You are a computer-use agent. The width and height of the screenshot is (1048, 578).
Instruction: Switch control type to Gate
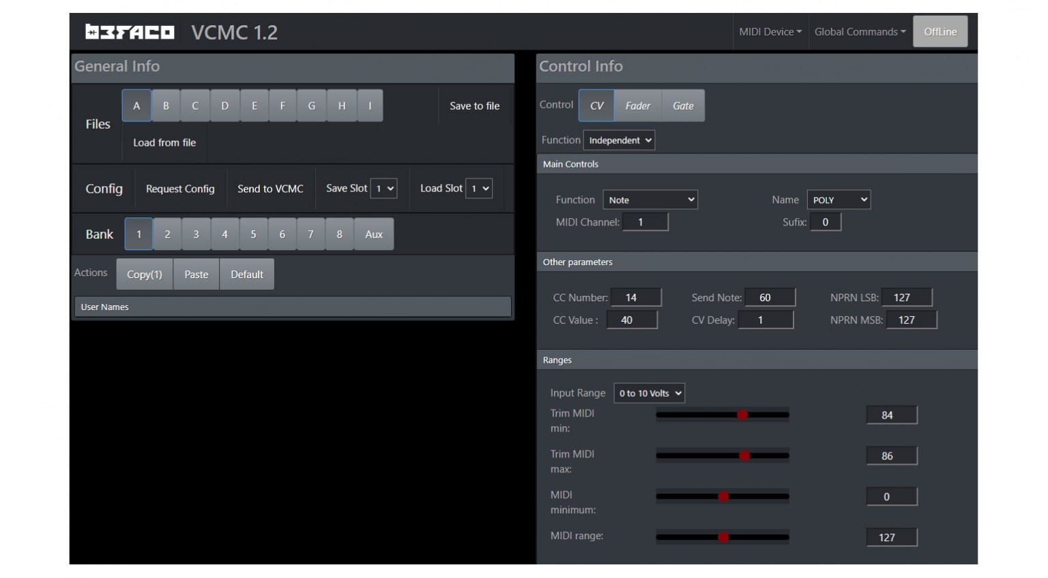point(683,105)
